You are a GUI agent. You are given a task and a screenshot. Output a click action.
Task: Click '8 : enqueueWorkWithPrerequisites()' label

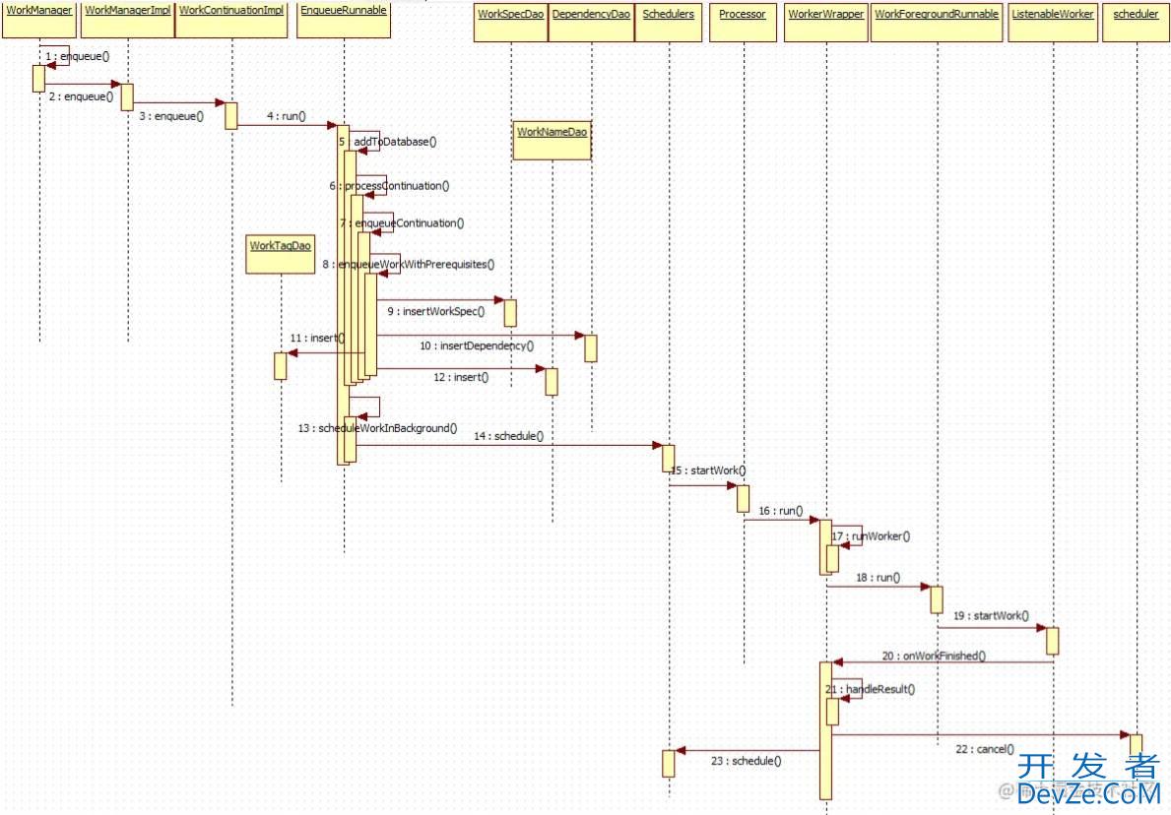pyautogui.click(x=409, y=264)
